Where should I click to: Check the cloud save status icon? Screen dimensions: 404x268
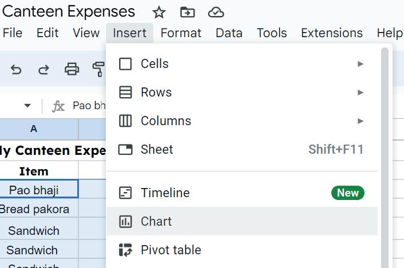coord(216,12)
